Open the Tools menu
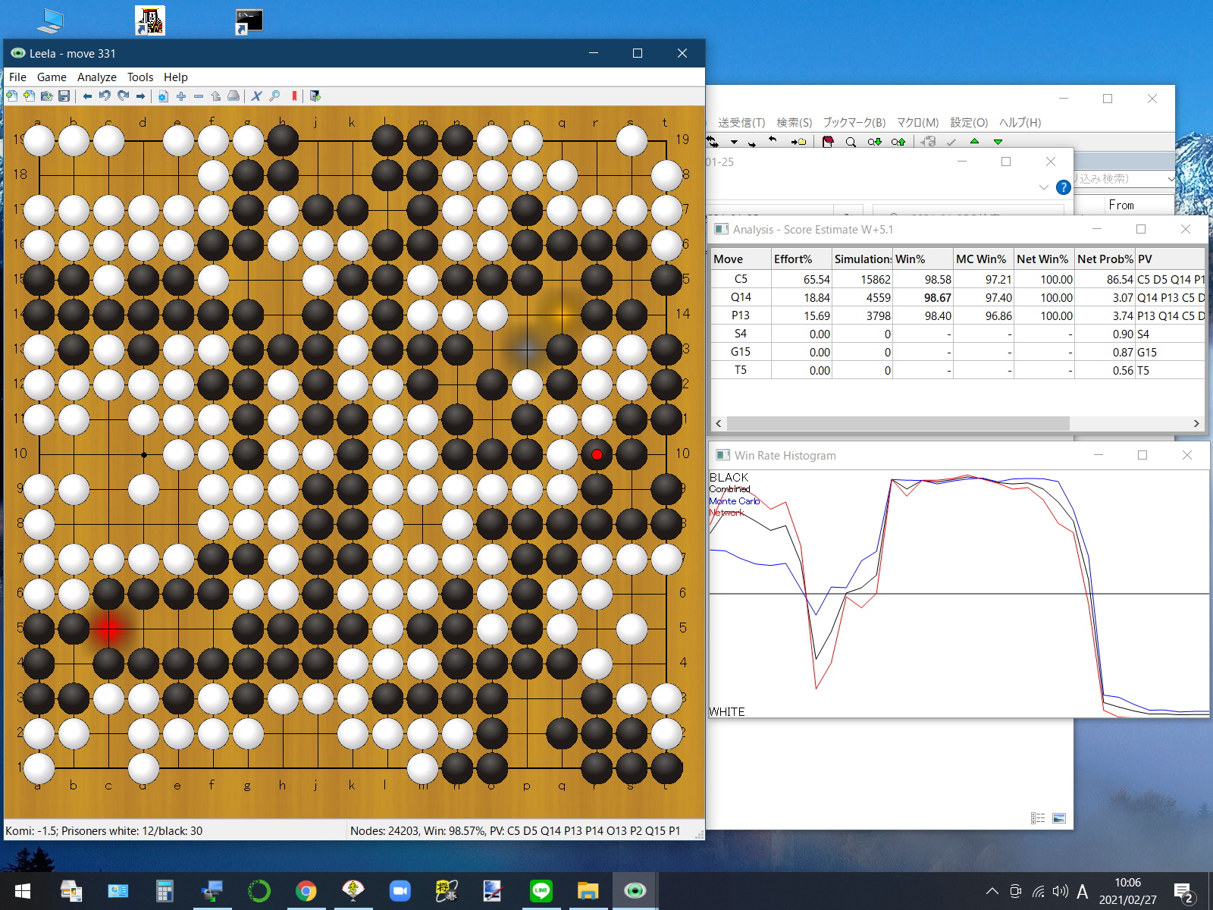This screenshot has width=1213, height=910. pos(139,77)
